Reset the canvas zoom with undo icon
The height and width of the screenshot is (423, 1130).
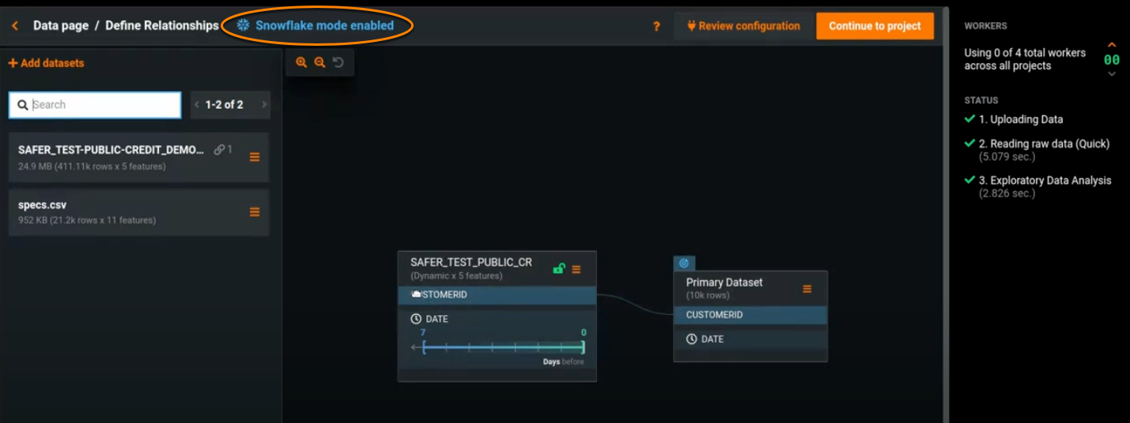(338, 62)
